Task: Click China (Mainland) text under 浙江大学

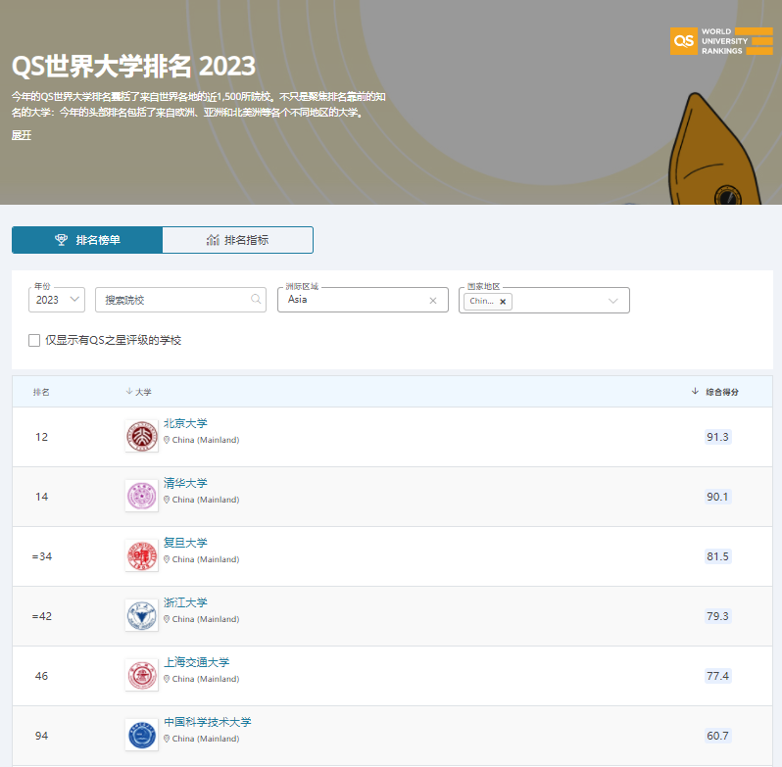Action: pos(206,619)
